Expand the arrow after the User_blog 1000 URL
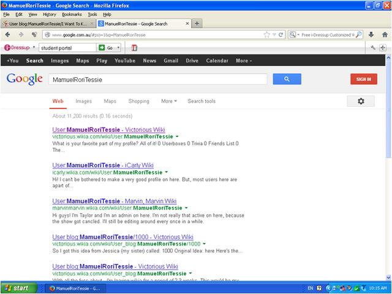This screenshot has height=294, width=392. (204, 244)
